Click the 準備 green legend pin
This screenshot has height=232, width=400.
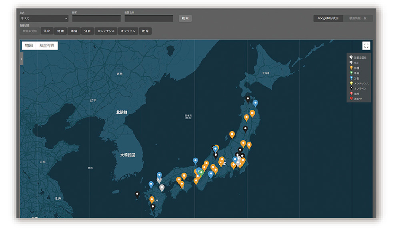(351, 73)
